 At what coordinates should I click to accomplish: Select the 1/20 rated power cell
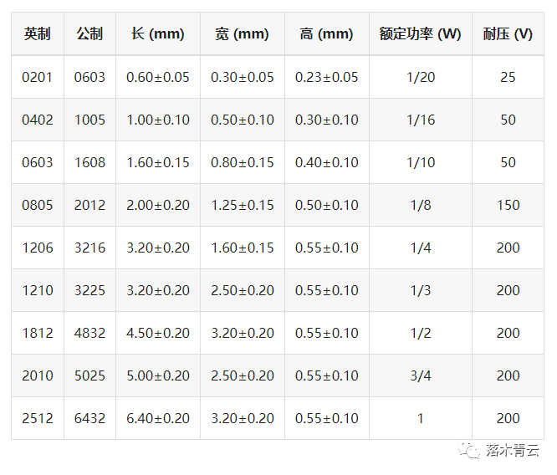pos(421,78)
